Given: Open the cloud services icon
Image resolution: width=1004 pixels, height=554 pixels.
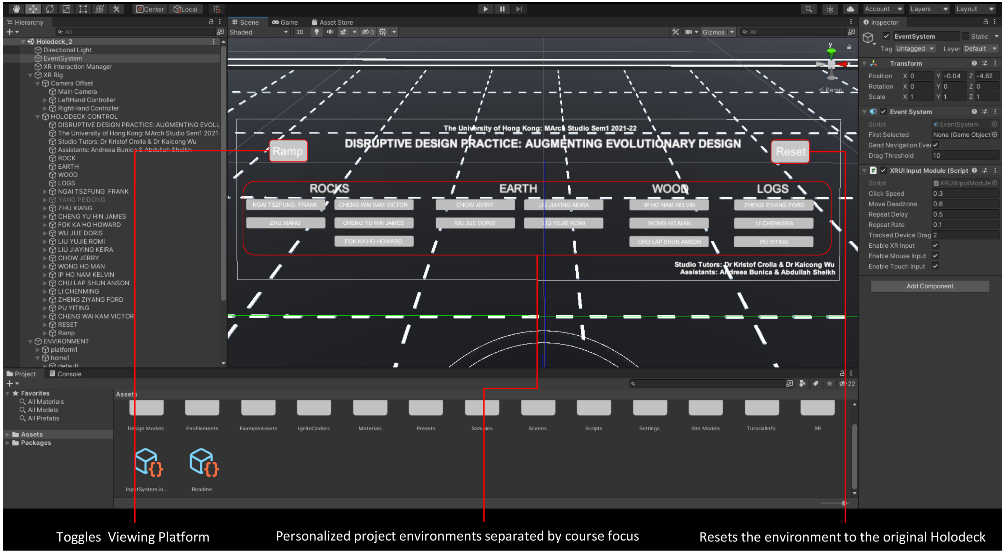Looking at the screenshot, I should coord(850,9).
